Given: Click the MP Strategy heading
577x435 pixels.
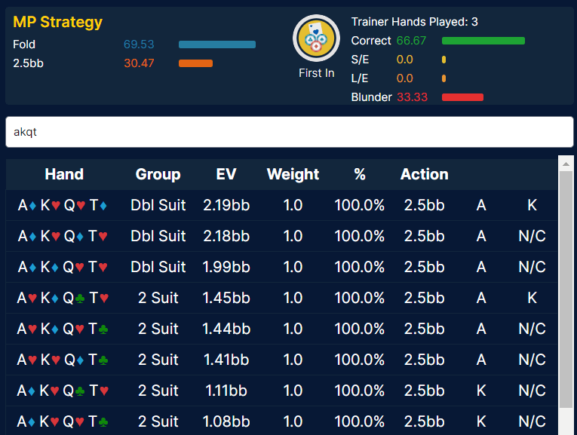Looking at the screenshot, I should pos(57,22).
